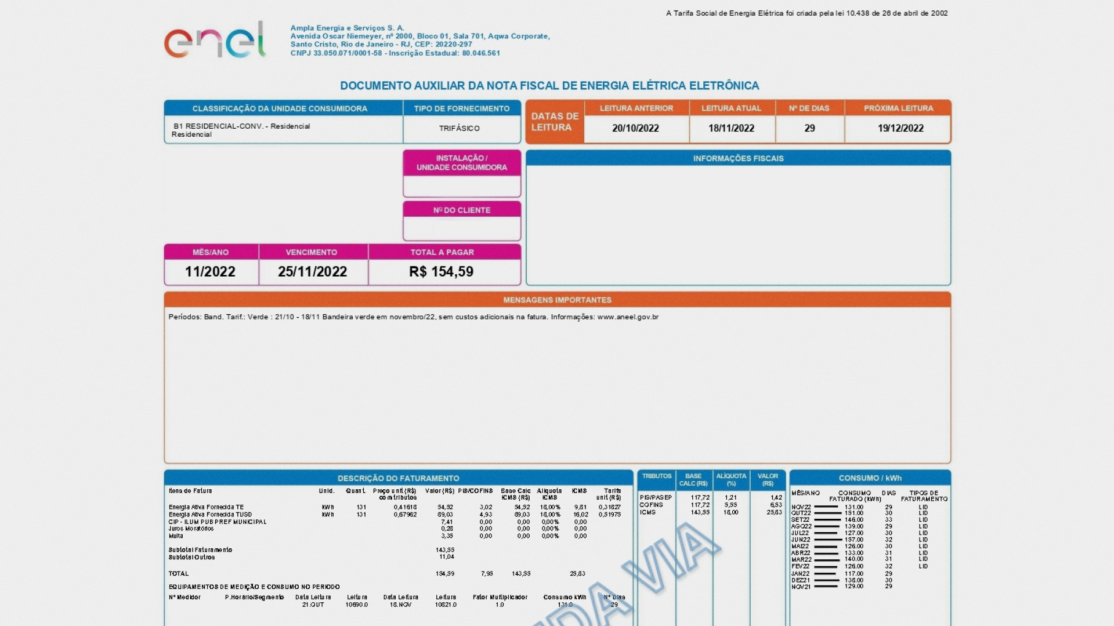1114x626 pixels.
Task: Click the Informações Fiscais header
Action: point(738,158)
